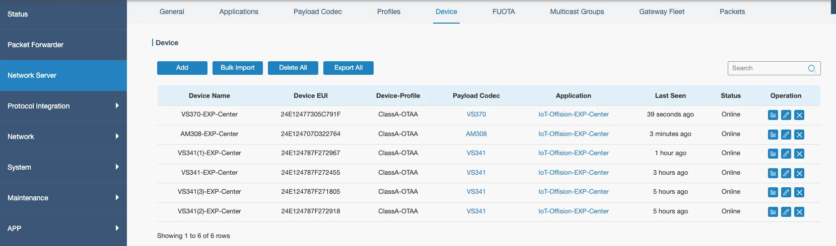Edit the VS341(3)-EXP-Center device

pos(786,192)
